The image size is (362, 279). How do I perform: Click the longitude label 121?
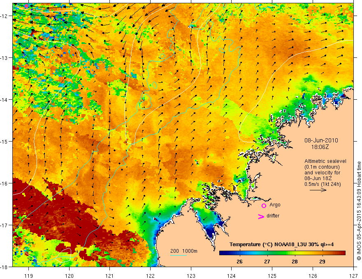[x=110, y=276]
